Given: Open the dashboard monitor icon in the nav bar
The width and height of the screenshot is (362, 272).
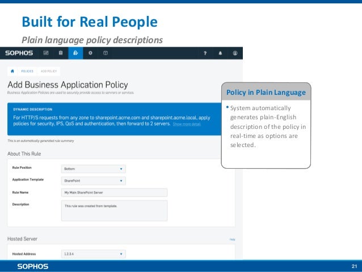Looking at the screenshot, I should coord(46,53).
